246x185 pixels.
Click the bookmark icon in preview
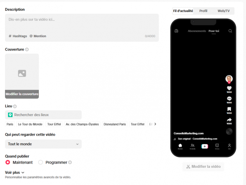(229, 109)
